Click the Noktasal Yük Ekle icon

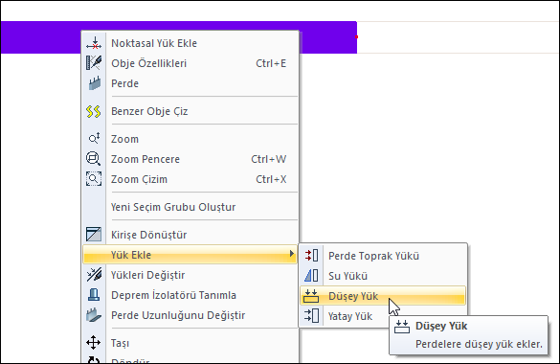tap(94, 43)
